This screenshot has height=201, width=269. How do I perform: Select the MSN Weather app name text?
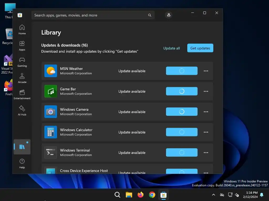71,69
